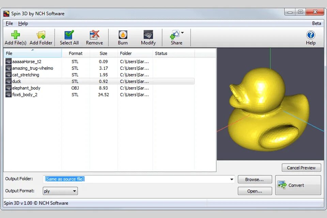This screenshot has height=218, width=327.
Task: Click the Burn toolbar icon
Action: [x=123, y=35]
